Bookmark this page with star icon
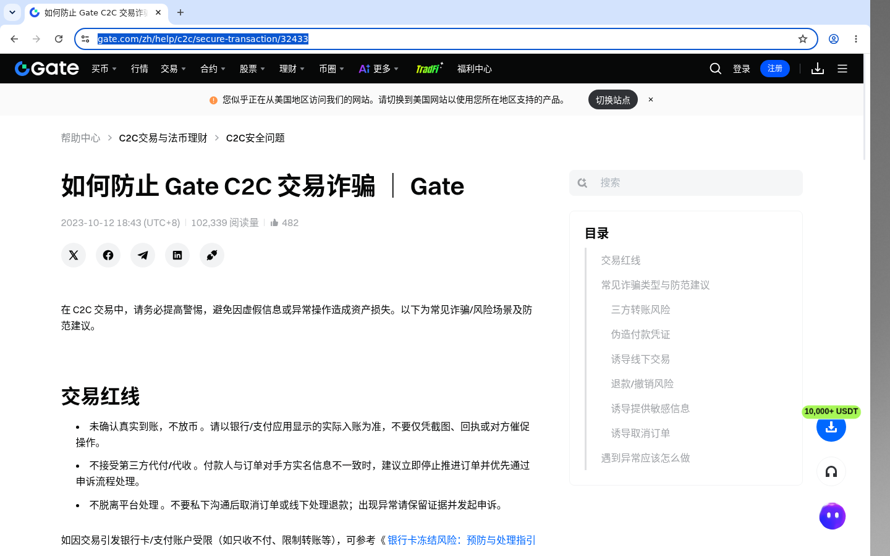Image resolution: width=890 pixels, height=556 pixels. coord(803,39)
